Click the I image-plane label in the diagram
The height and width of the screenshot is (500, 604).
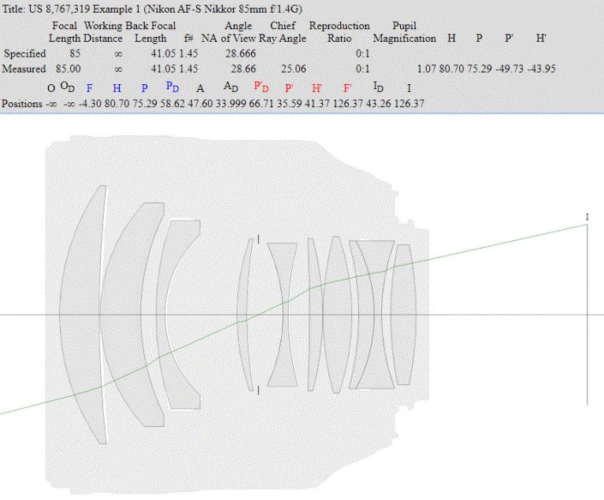[587, 217]
